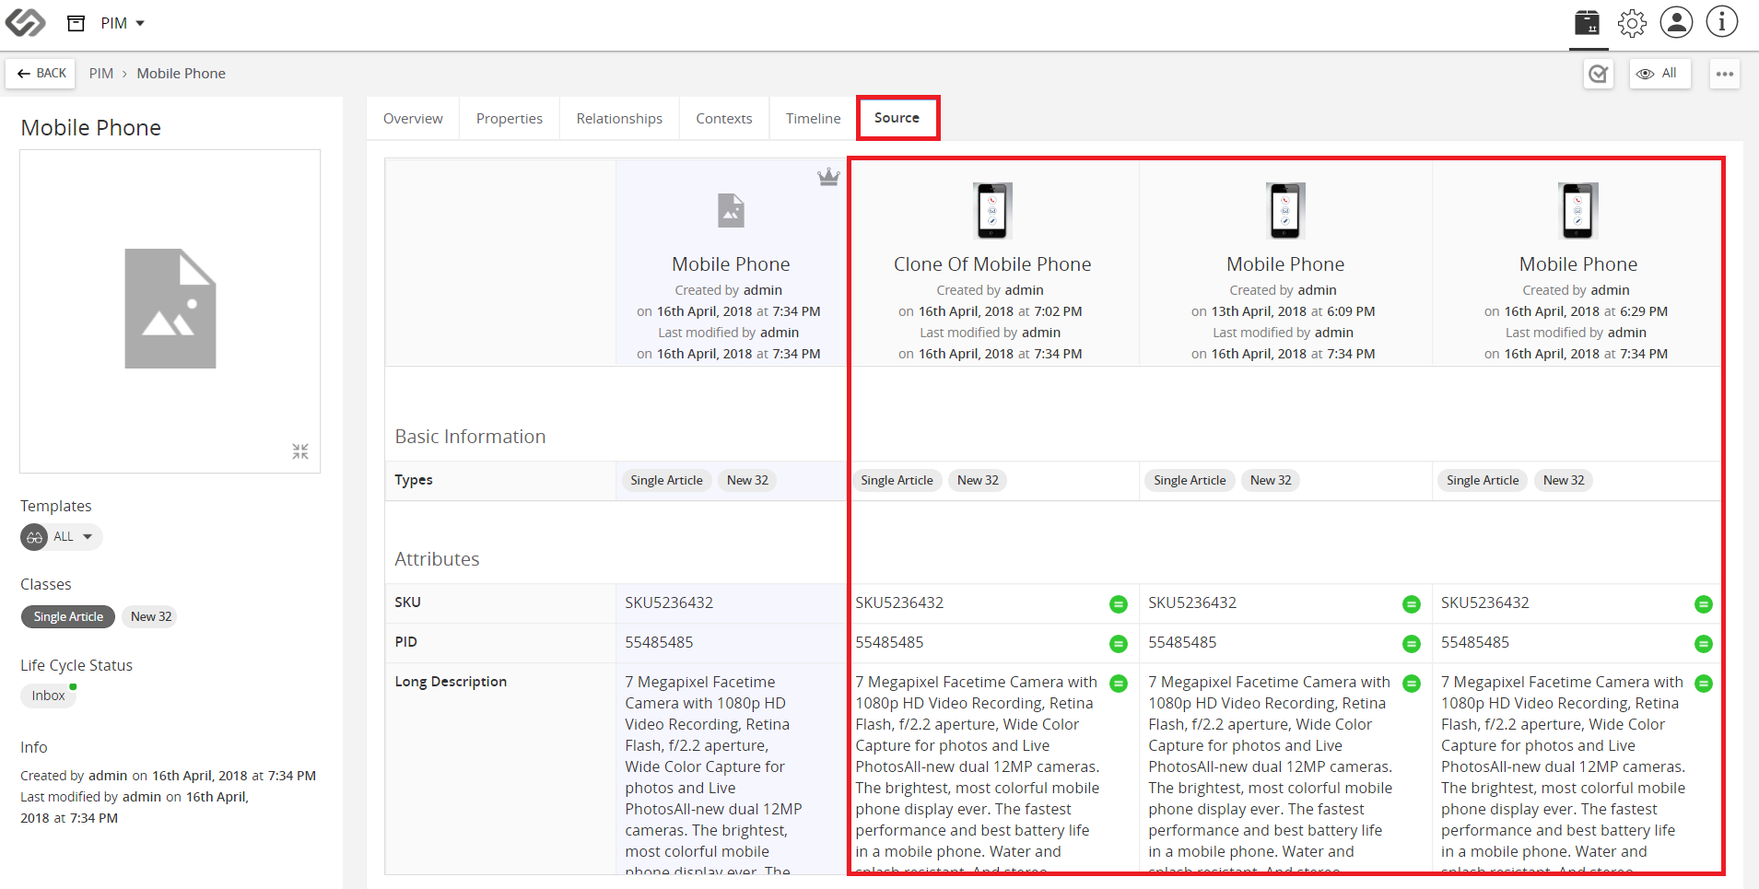This screenshot has height=889, width=1759.
Task: Select the Source tab
Action: click(x=897, y=118)
